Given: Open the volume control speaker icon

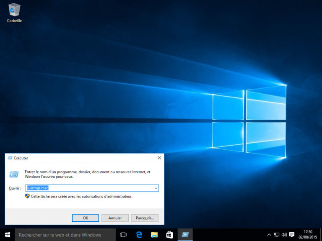Looking at the screenshot, I should pyautogui.click(x=284, y=235).
